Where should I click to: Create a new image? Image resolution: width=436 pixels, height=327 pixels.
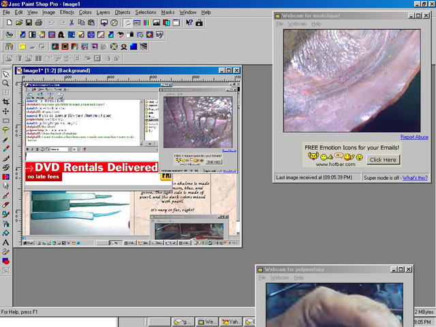coord(10,22)
